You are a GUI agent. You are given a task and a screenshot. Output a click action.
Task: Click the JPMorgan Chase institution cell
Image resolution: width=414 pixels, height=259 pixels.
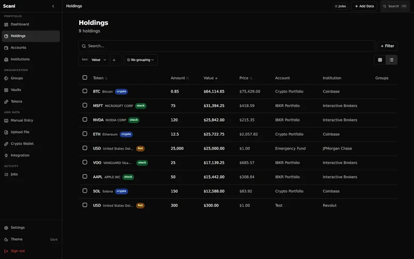pyautogui.click(x=337, y=149)
